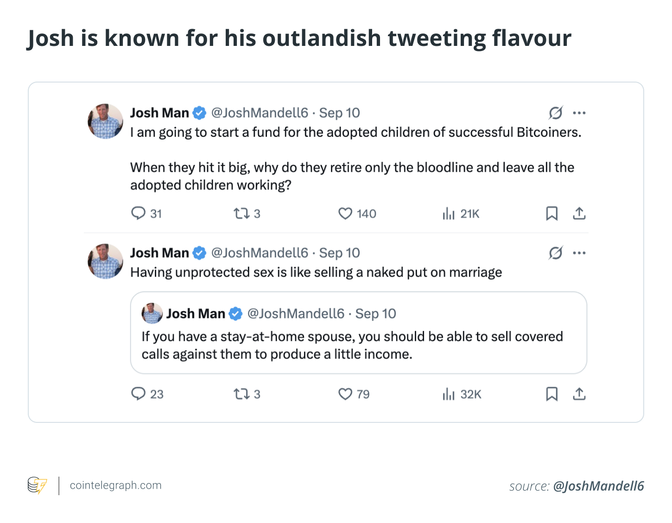Reply to the Bitcoiners fund tweet
The height and width of the screenshot is (523, 672).
139,213
